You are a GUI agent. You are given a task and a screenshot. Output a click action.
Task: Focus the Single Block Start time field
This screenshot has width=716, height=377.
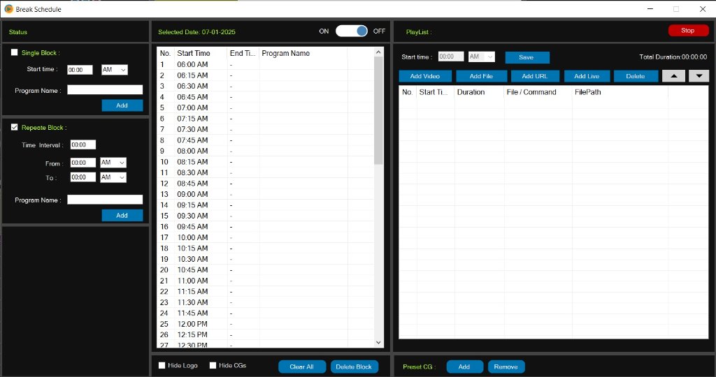(x=80, y=70)
